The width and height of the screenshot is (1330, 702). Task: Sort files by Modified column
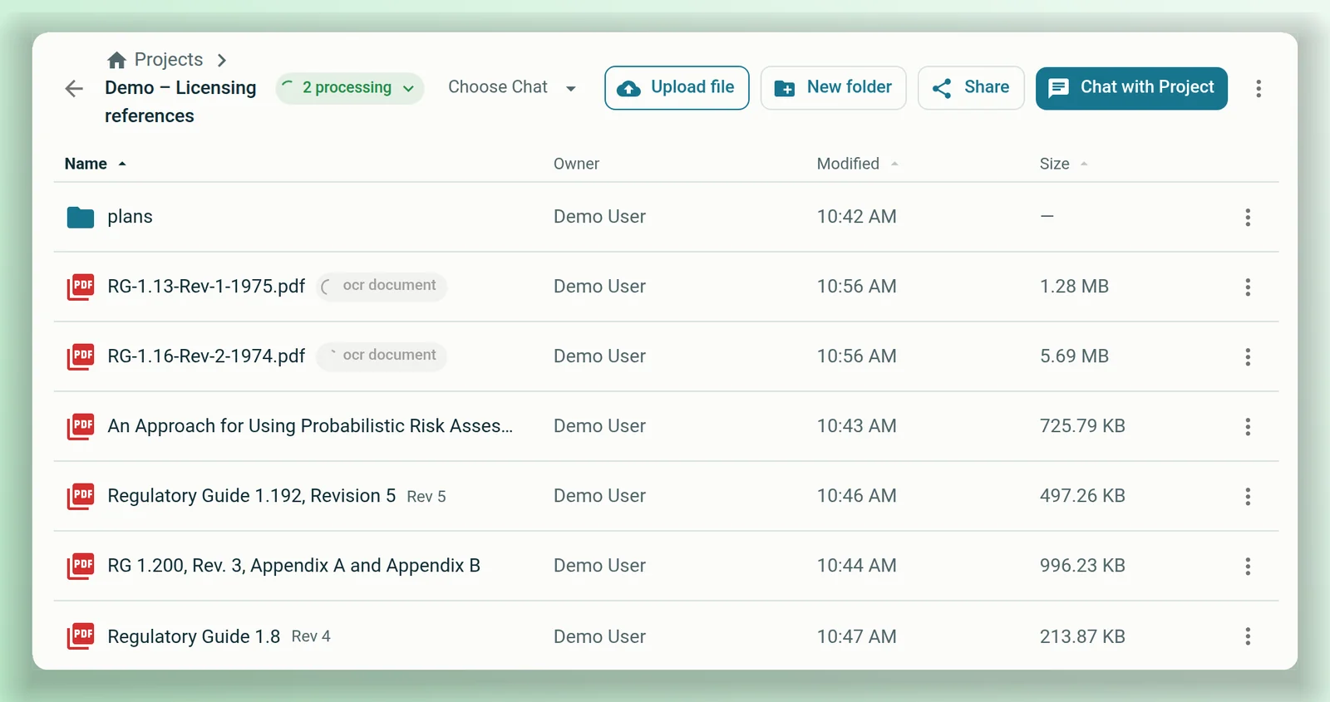point(857,164)
